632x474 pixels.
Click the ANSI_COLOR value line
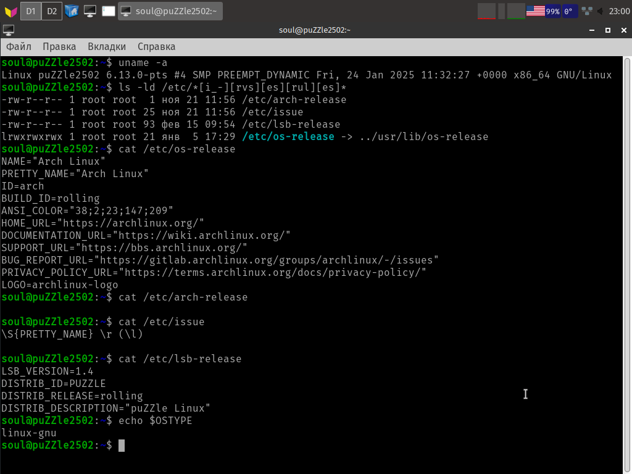pos(88,211)
